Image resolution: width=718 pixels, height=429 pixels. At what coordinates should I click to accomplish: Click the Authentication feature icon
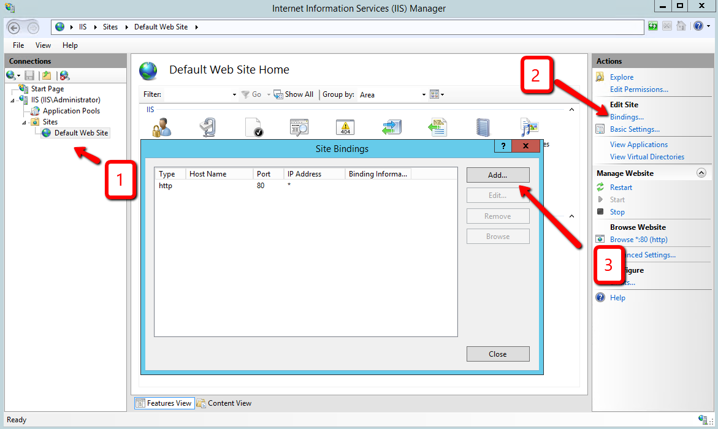click(x=161, y=127)
